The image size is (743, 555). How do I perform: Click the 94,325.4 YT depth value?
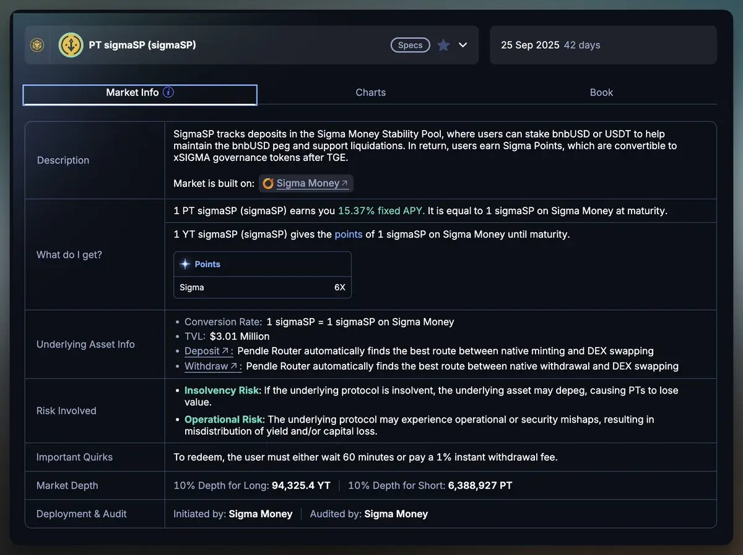[301, 486]
